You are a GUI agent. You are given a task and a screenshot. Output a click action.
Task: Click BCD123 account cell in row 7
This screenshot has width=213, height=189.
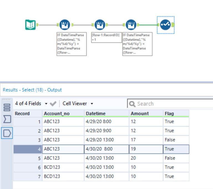click(x=63, y=176)
